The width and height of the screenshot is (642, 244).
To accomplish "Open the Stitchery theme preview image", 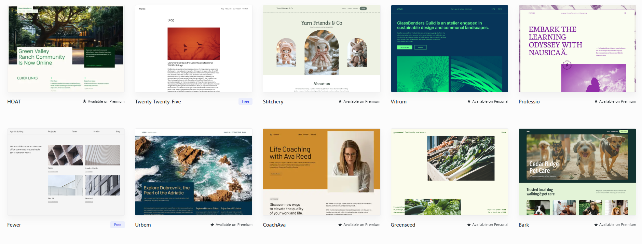I will pos(322,48).
